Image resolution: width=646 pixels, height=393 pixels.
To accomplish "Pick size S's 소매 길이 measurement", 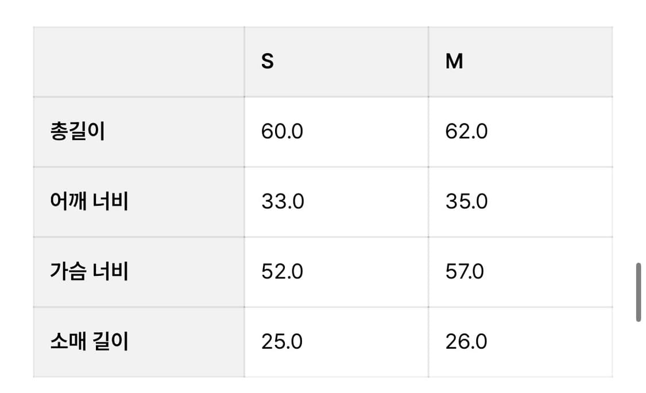I will click(x=282, y=342).
